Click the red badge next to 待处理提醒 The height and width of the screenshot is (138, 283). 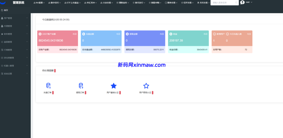pos(55,71)
